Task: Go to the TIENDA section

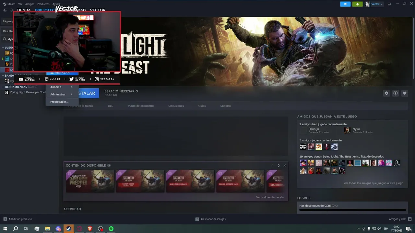Action: point(23,10)
